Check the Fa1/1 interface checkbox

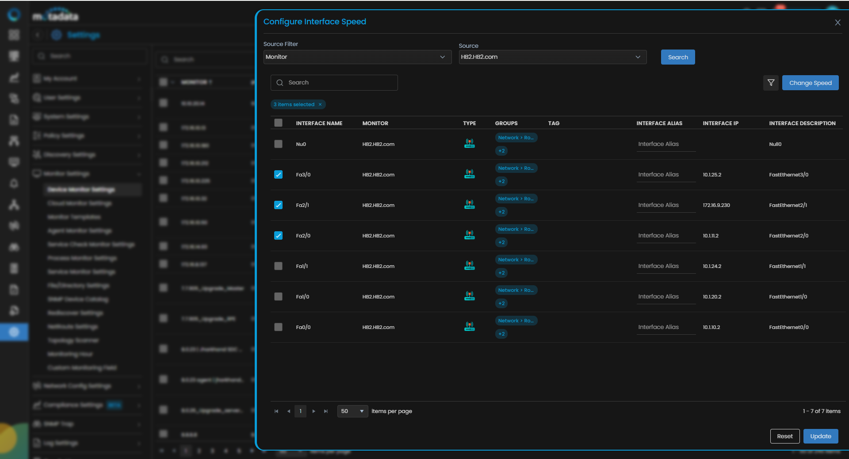(278, 266)
